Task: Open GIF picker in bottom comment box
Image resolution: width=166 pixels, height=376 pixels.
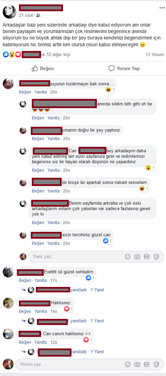Action: (x=147, y=364)
